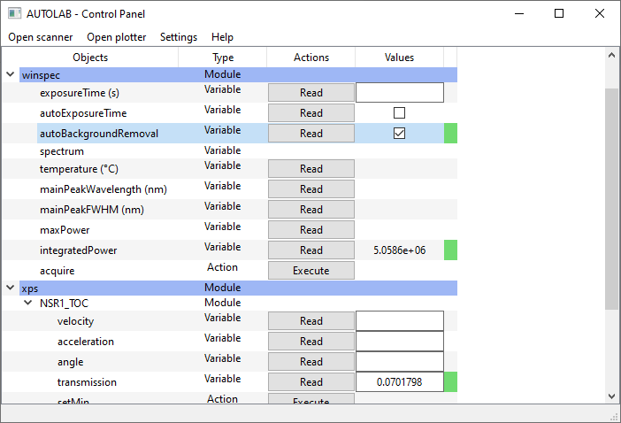Click the Values column header
Screen dimensions: 621x423
399,58
